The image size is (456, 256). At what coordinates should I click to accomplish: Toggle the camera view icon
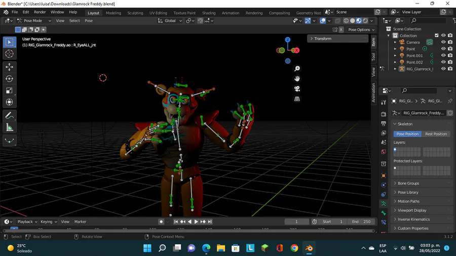[297, 89]
